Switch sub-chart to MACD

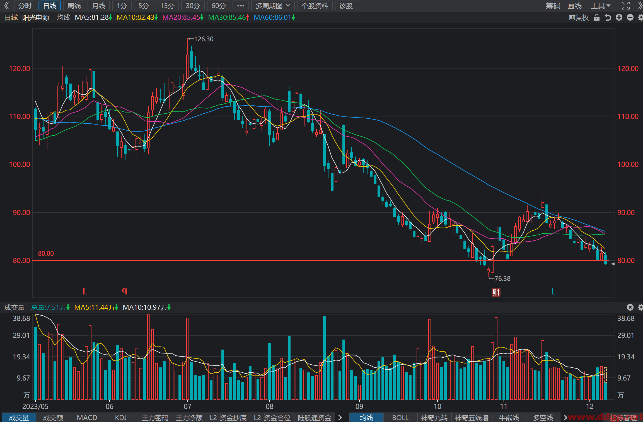coord(87,418)
